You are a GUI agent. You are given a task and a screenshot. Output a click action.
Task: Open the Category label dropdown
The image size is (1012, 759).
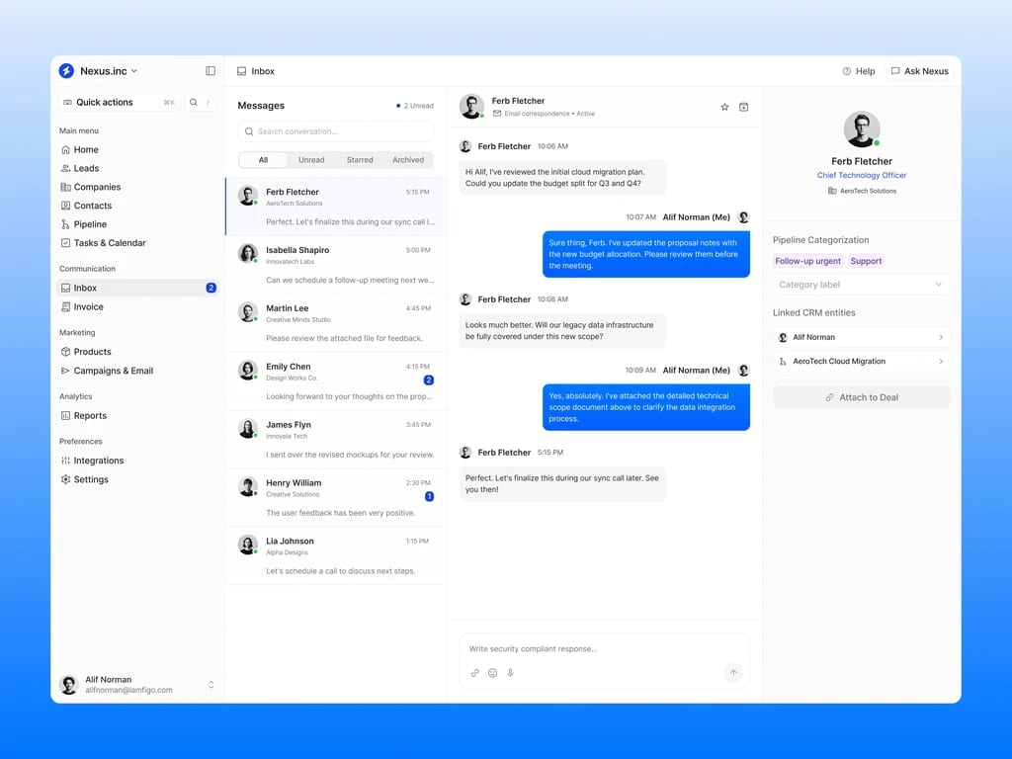(861, 285)
